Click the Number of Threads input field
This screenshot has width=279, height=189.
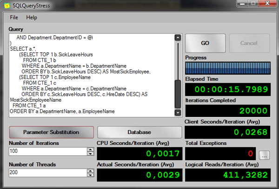48,173
